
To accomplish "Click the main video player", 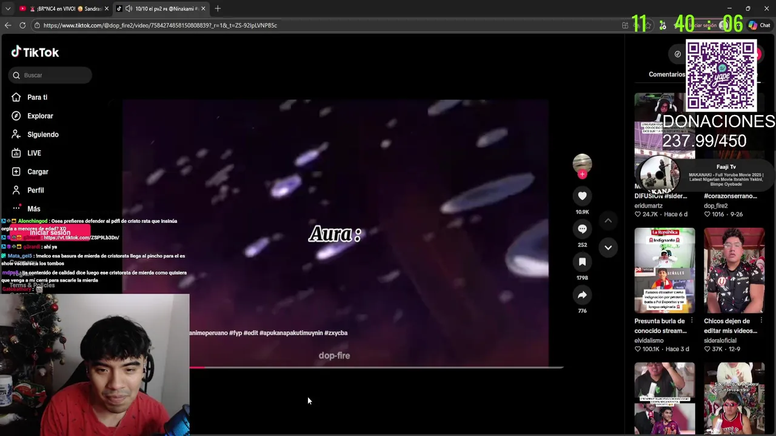I will (335, 233).
